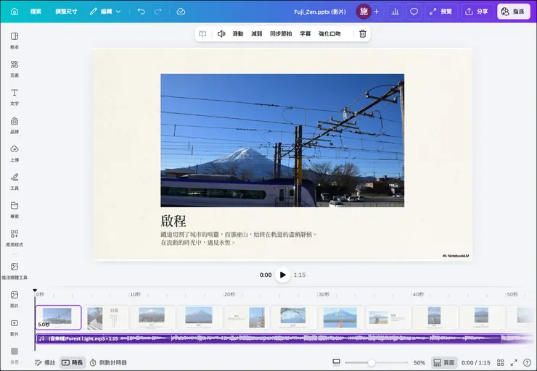537x371 pixels.
Task: Open the 照片 photos panel
Action: click(x=15, y=299)
